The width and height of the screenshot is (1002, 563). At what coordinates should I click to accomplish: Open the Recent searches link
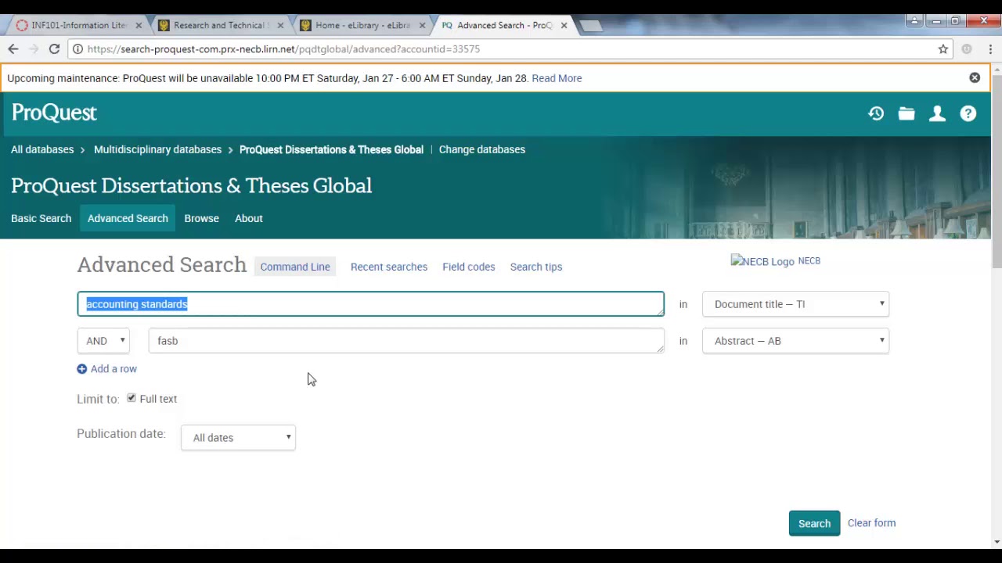(x=389, y=267)
